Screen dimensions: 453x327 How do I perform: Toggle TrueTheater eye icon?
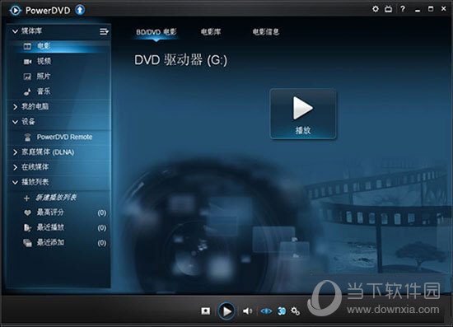[x=266, y=311]
